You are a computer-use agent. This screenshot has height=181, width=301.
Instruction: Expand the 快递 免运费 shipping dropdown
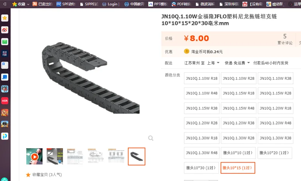click(237, 63)
